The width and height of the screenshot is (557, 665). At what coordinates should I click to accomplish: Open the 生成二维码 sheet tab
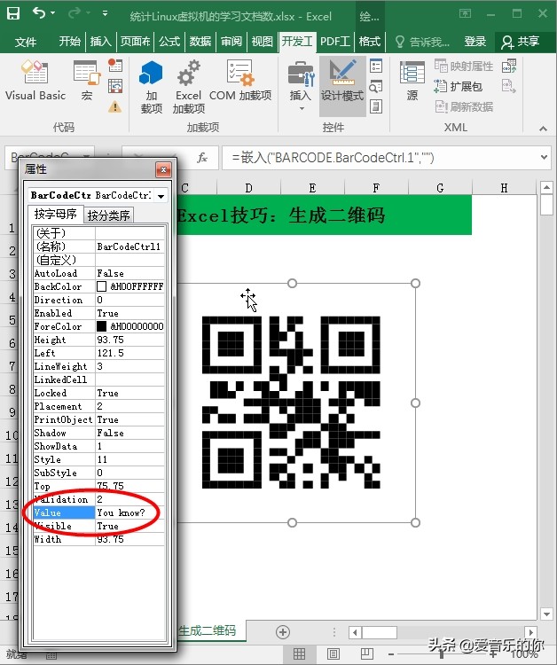(x=207, y=630)
